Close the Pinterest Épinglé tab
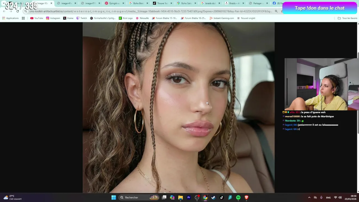359x202 pixels. (123, 3)
